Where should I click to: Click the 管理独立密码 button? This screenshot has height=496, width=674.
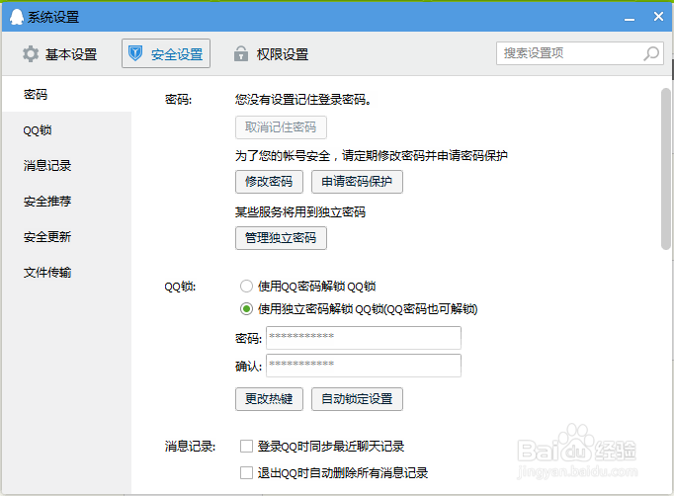281,238
